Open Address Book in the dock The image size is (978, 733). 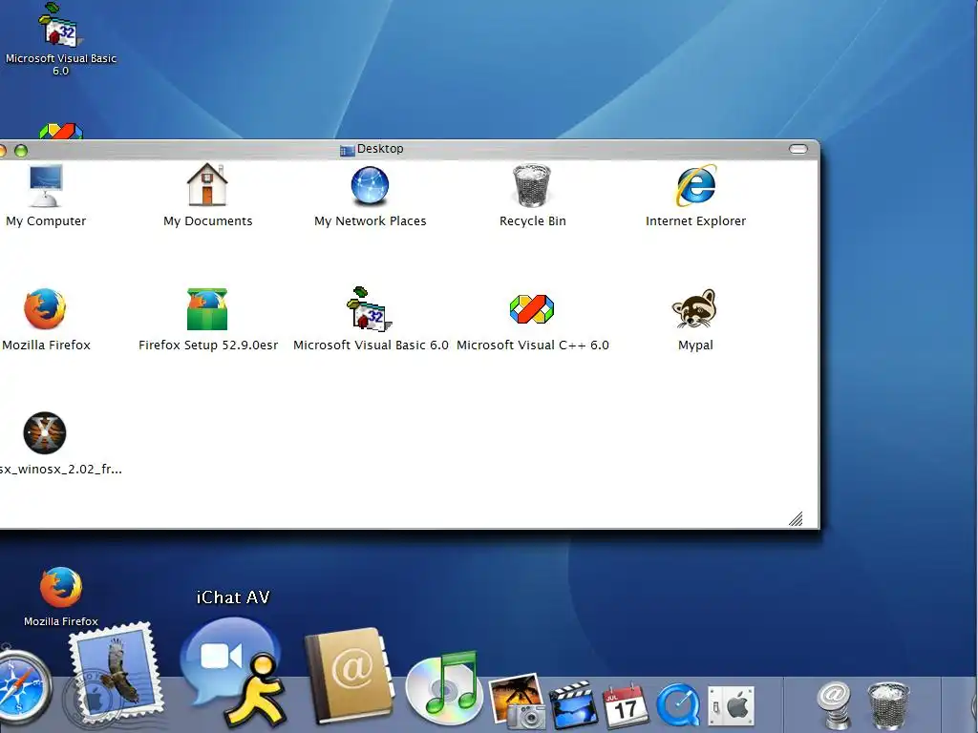[x=350, y=676]
